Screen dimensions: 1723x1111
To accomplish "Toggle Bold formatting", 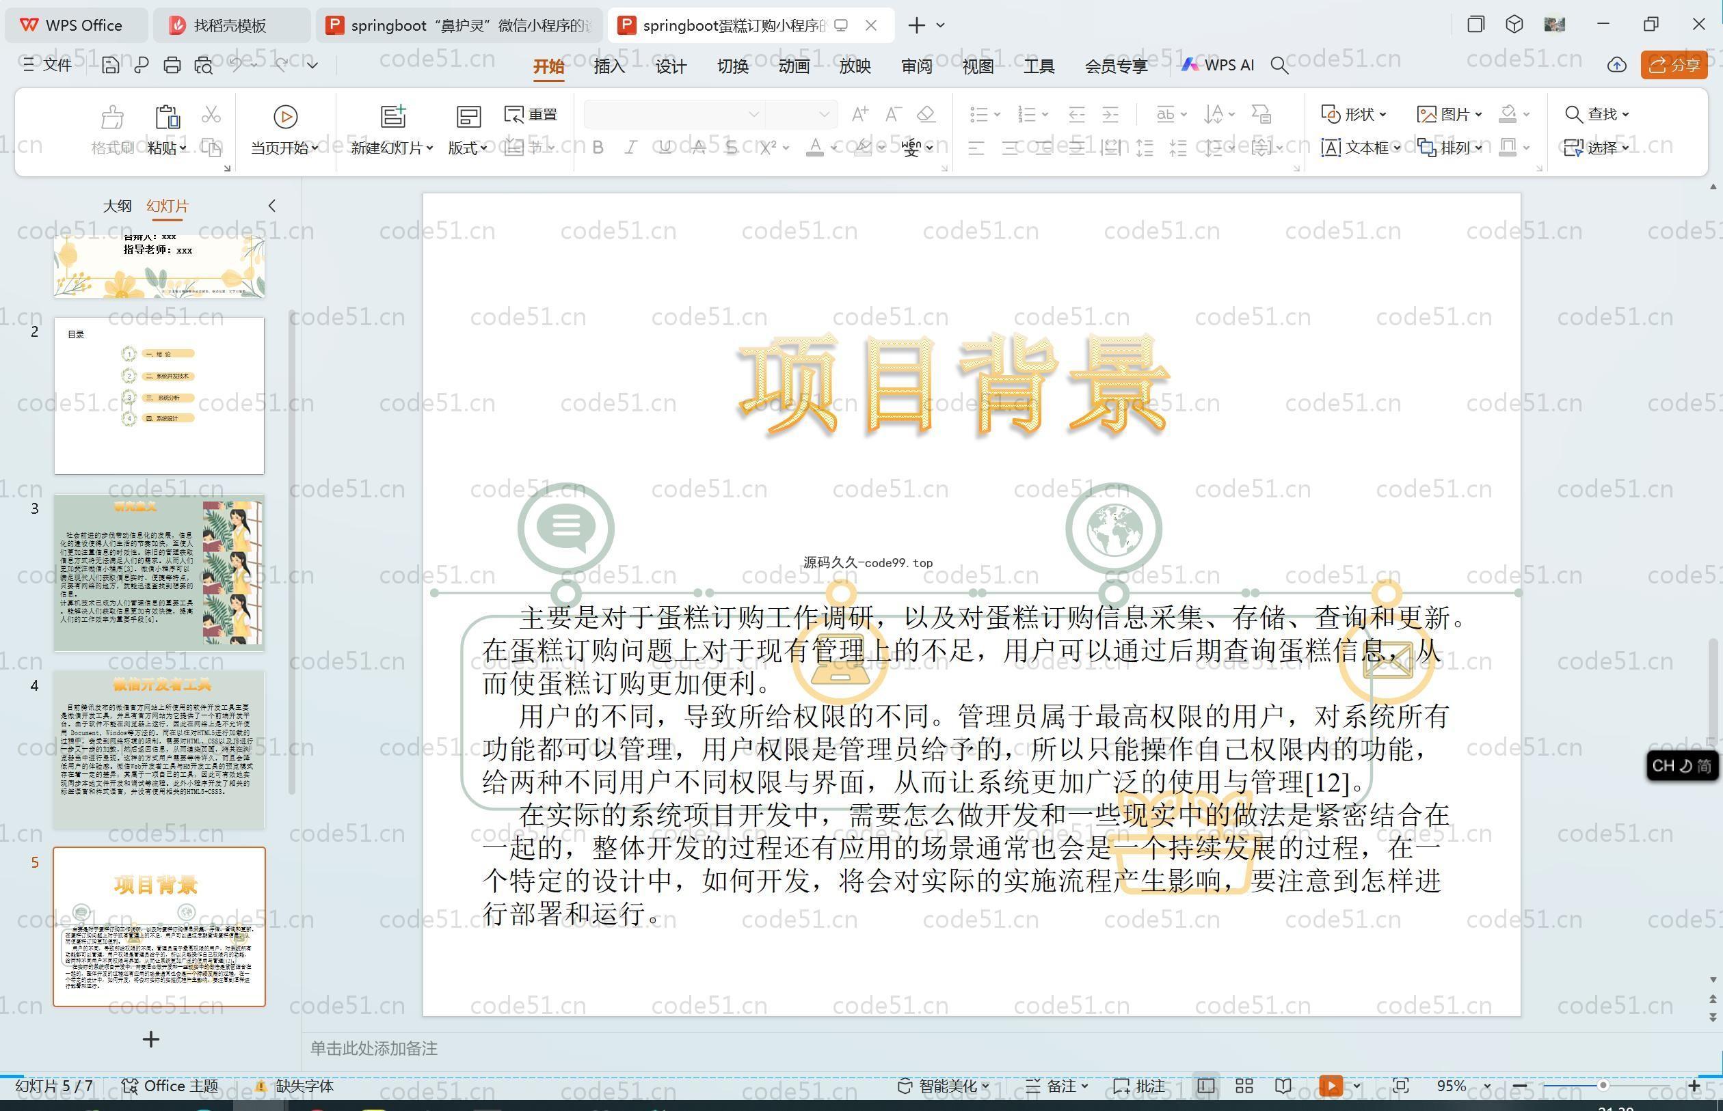I will tap(598, 148).
